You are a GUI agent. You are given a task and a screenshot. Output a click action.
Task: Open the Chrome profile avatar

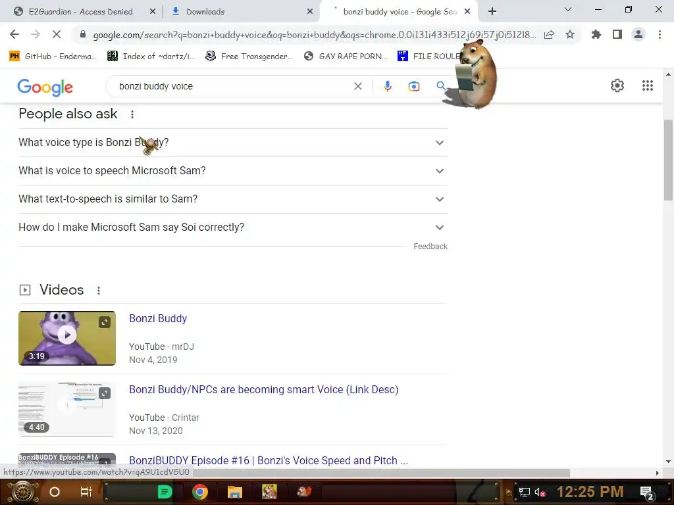click(638, 34)
